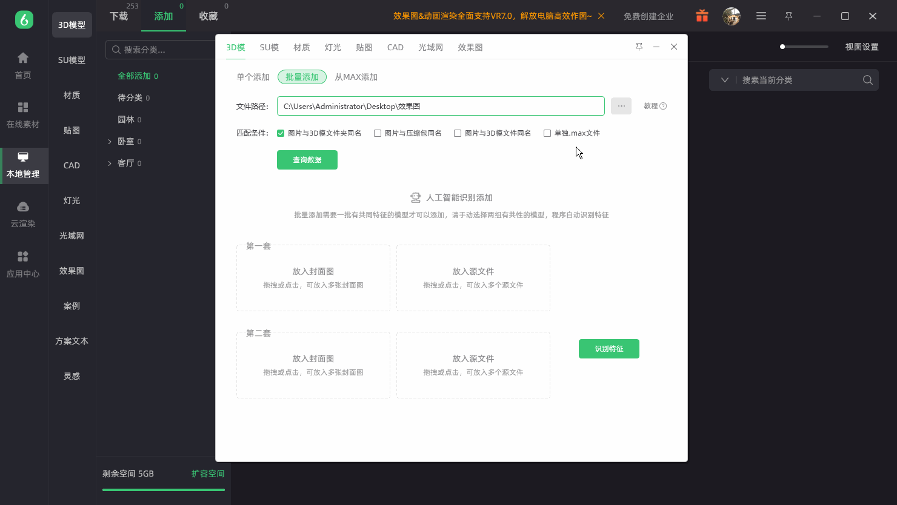Go to 首页 home in sidebar
This screenshot has width=897, height=505.
(x=23, y=65)
